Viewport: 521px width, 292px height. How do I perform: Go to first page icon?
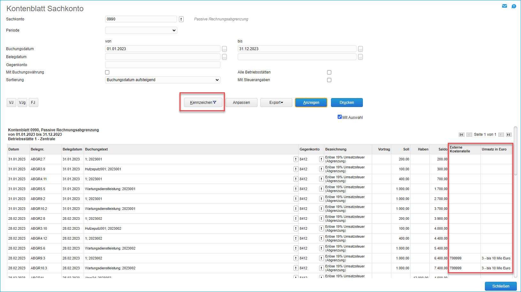tap(462, 135)
